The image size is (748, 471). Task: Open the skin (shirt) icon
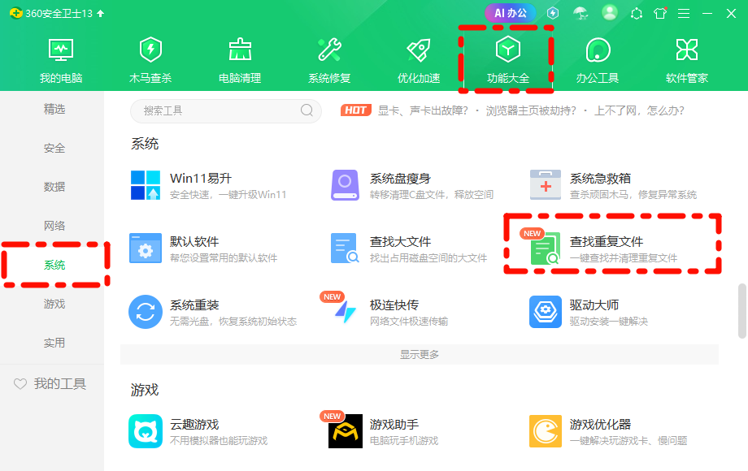(x=660, y=13)
